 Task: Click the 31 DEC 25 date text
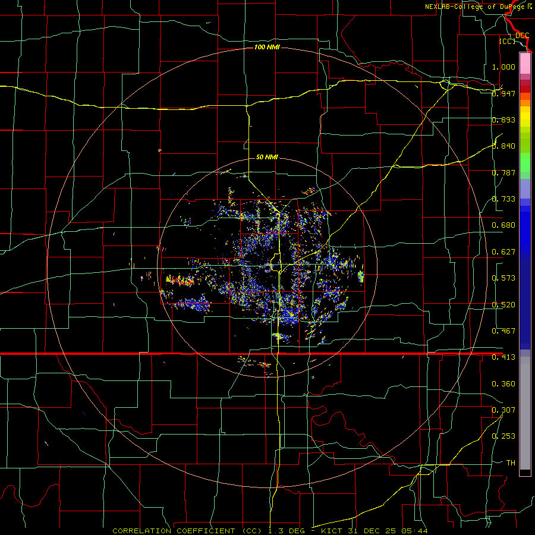[372, 531]
